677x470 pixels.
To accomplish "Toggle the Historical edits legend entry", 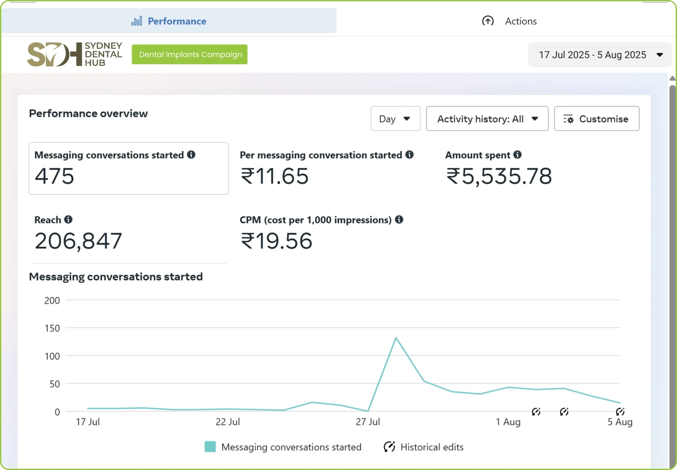I will point(423,447).
